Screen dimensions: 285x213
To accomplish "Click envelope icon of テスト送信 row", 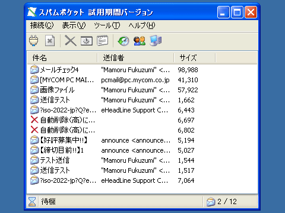I will tap(34, 160).
